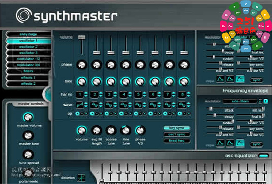The height and width of the screenshot is (184, 272).
Task: Step wave selector down for harmonic 3
Action: (115, 106)
